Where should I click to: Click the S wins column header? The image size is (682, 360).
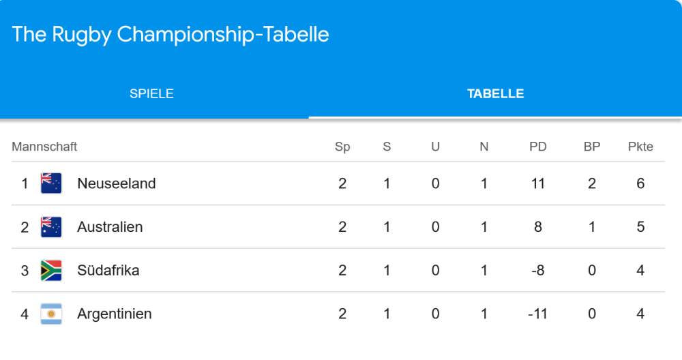point(387,147)
